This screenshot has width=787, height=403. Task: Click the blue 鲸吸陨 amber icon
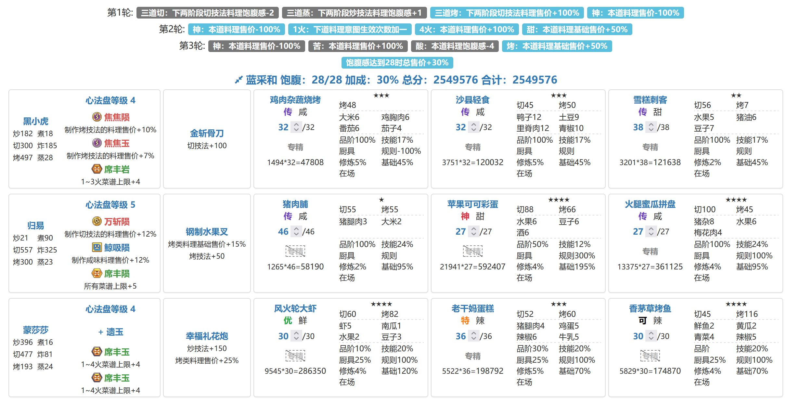[97, 247]
